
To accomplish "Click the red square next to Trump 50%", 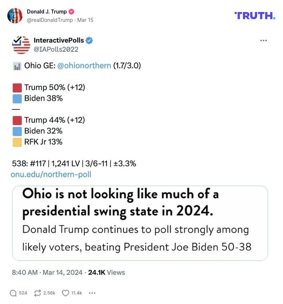I will click(17, 87).
